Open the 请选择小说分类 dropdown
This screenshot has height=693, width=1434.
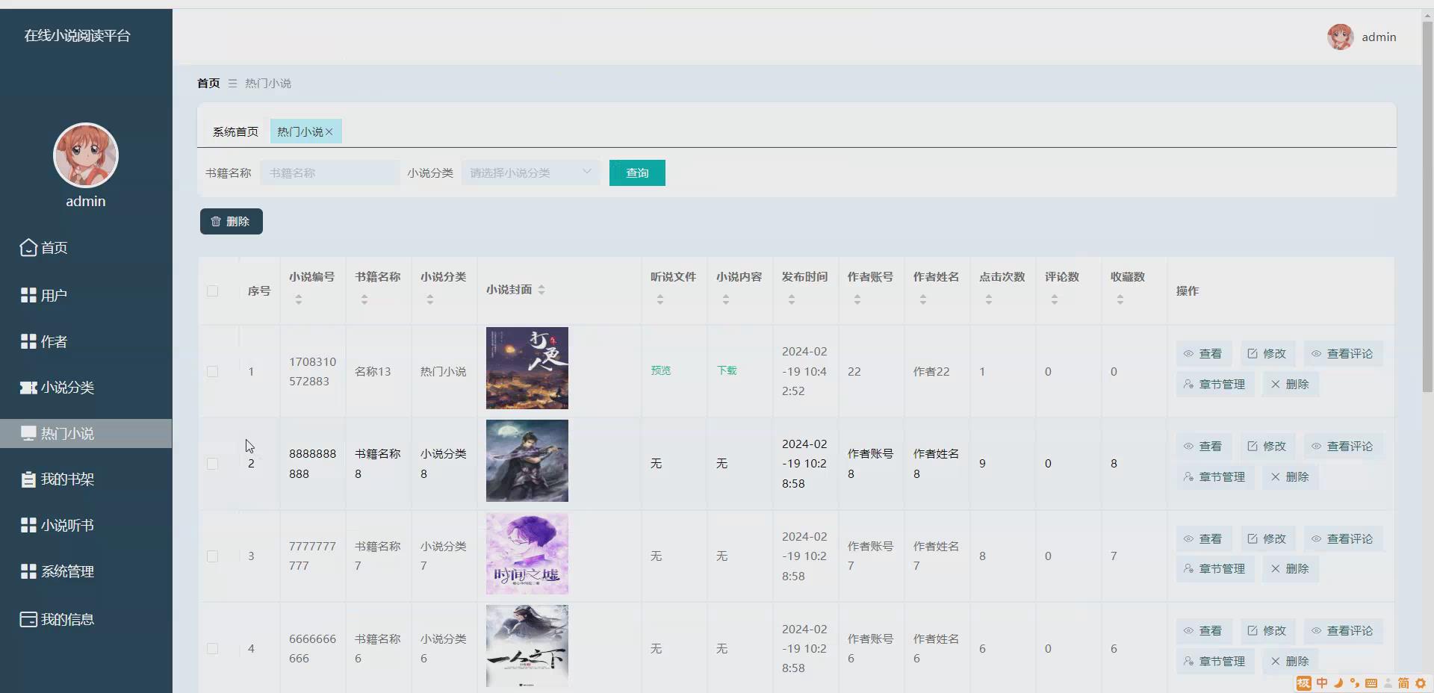[530, 173]
